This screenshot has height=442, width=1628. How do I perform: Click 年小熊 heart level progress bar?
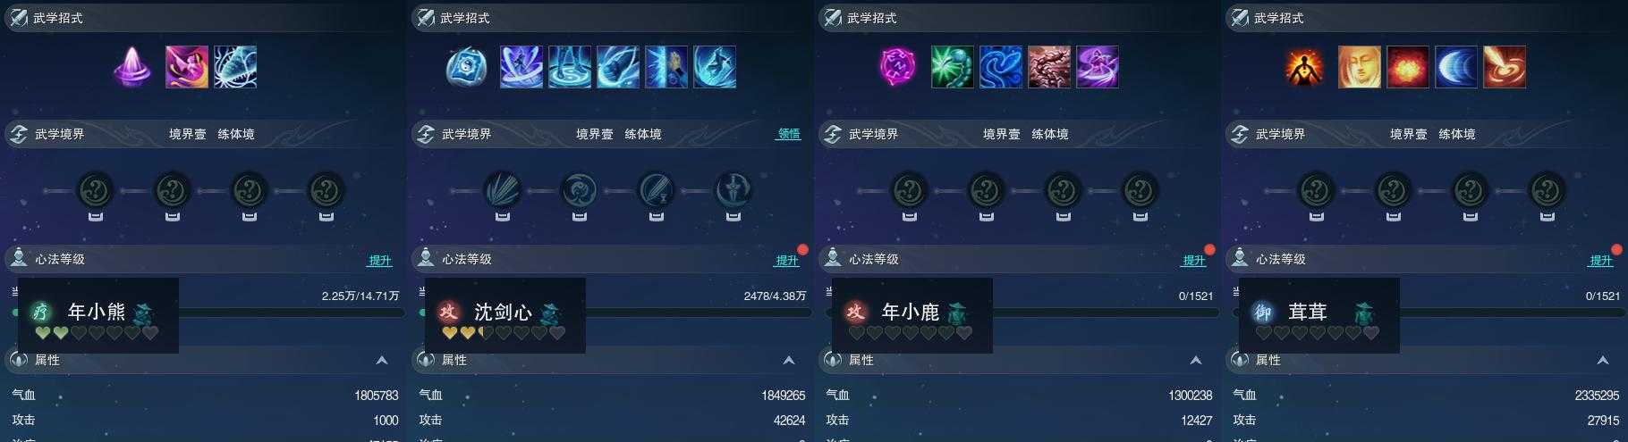pyautogui.click(x=97, y=333)
